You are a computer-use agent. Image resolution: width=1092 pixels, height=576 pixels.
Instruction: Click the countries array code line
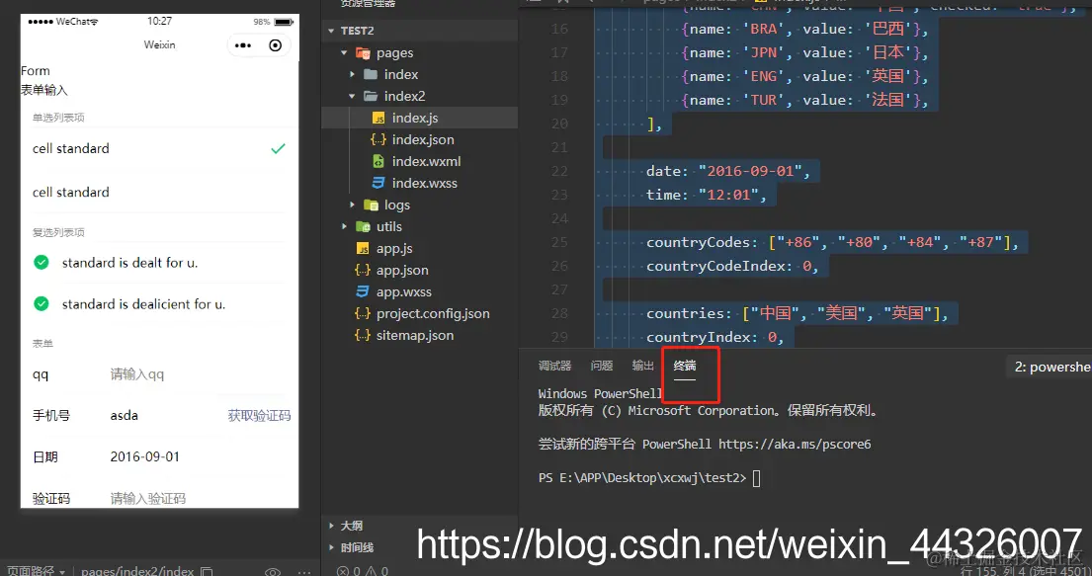click(797, 313)
